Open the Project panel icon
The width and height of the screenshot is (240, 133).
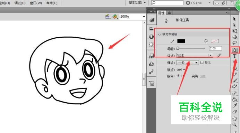tap(152, 83)
